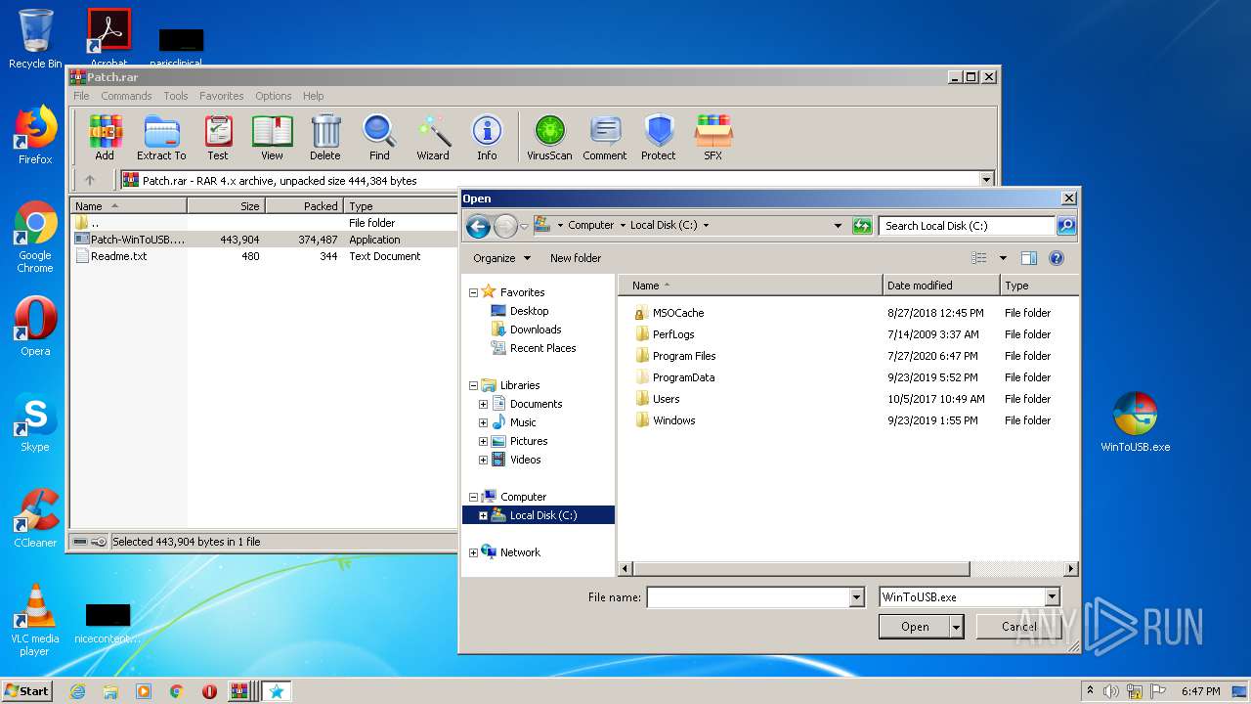This screenshot has width=1251, height=704.
Task: Expand the File name combo box arrow
Action: (857, 597)
